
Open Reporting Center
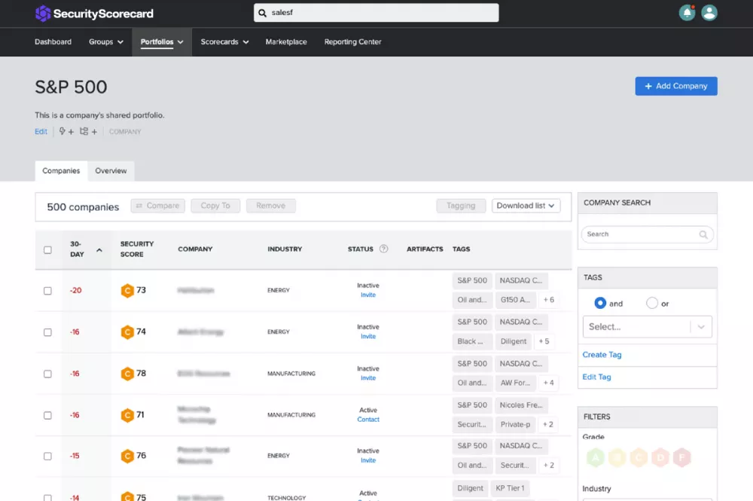click(x=352, y=41)
